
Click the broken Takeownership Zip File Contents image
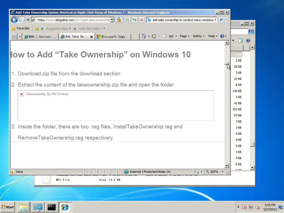tap(116, 105)
